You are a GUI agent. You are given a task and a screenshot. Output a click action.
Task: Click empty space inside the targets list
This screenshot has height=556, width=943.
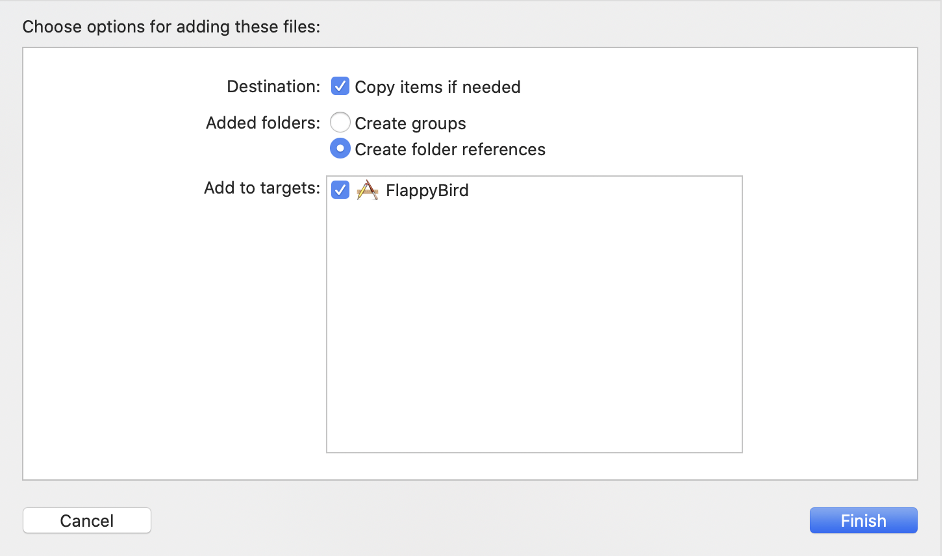click(534, 325)
